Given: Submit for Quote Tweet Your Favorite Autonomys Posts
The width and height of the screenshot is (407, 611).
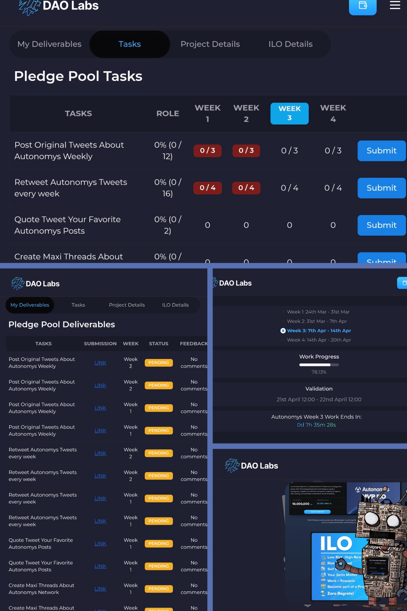Looking at the screenshot, I should 382,225.
